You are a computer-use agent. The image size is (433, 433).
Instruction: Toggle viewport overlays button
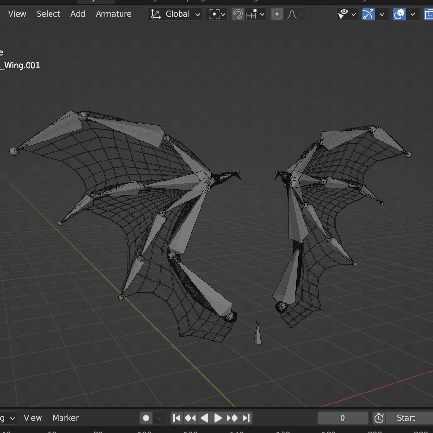[x=399, y=14]
